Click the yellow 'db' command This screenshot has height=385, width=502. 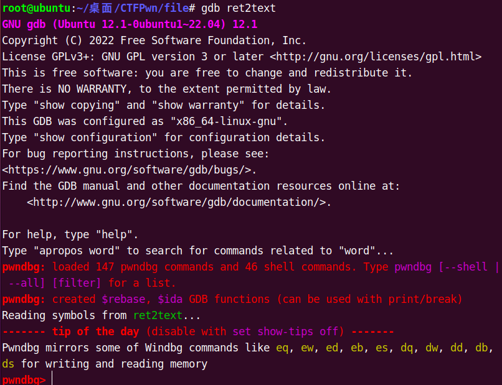(x=481, y=348)
